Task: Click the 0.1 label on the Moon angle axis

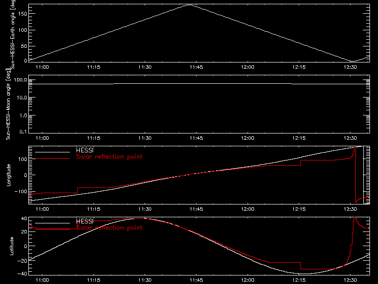Action: point(23,132)
